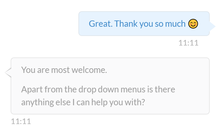Click the 11:11 timestamp under the blue message
Viewport: 219px width, 130px height.
coord(189,43)
